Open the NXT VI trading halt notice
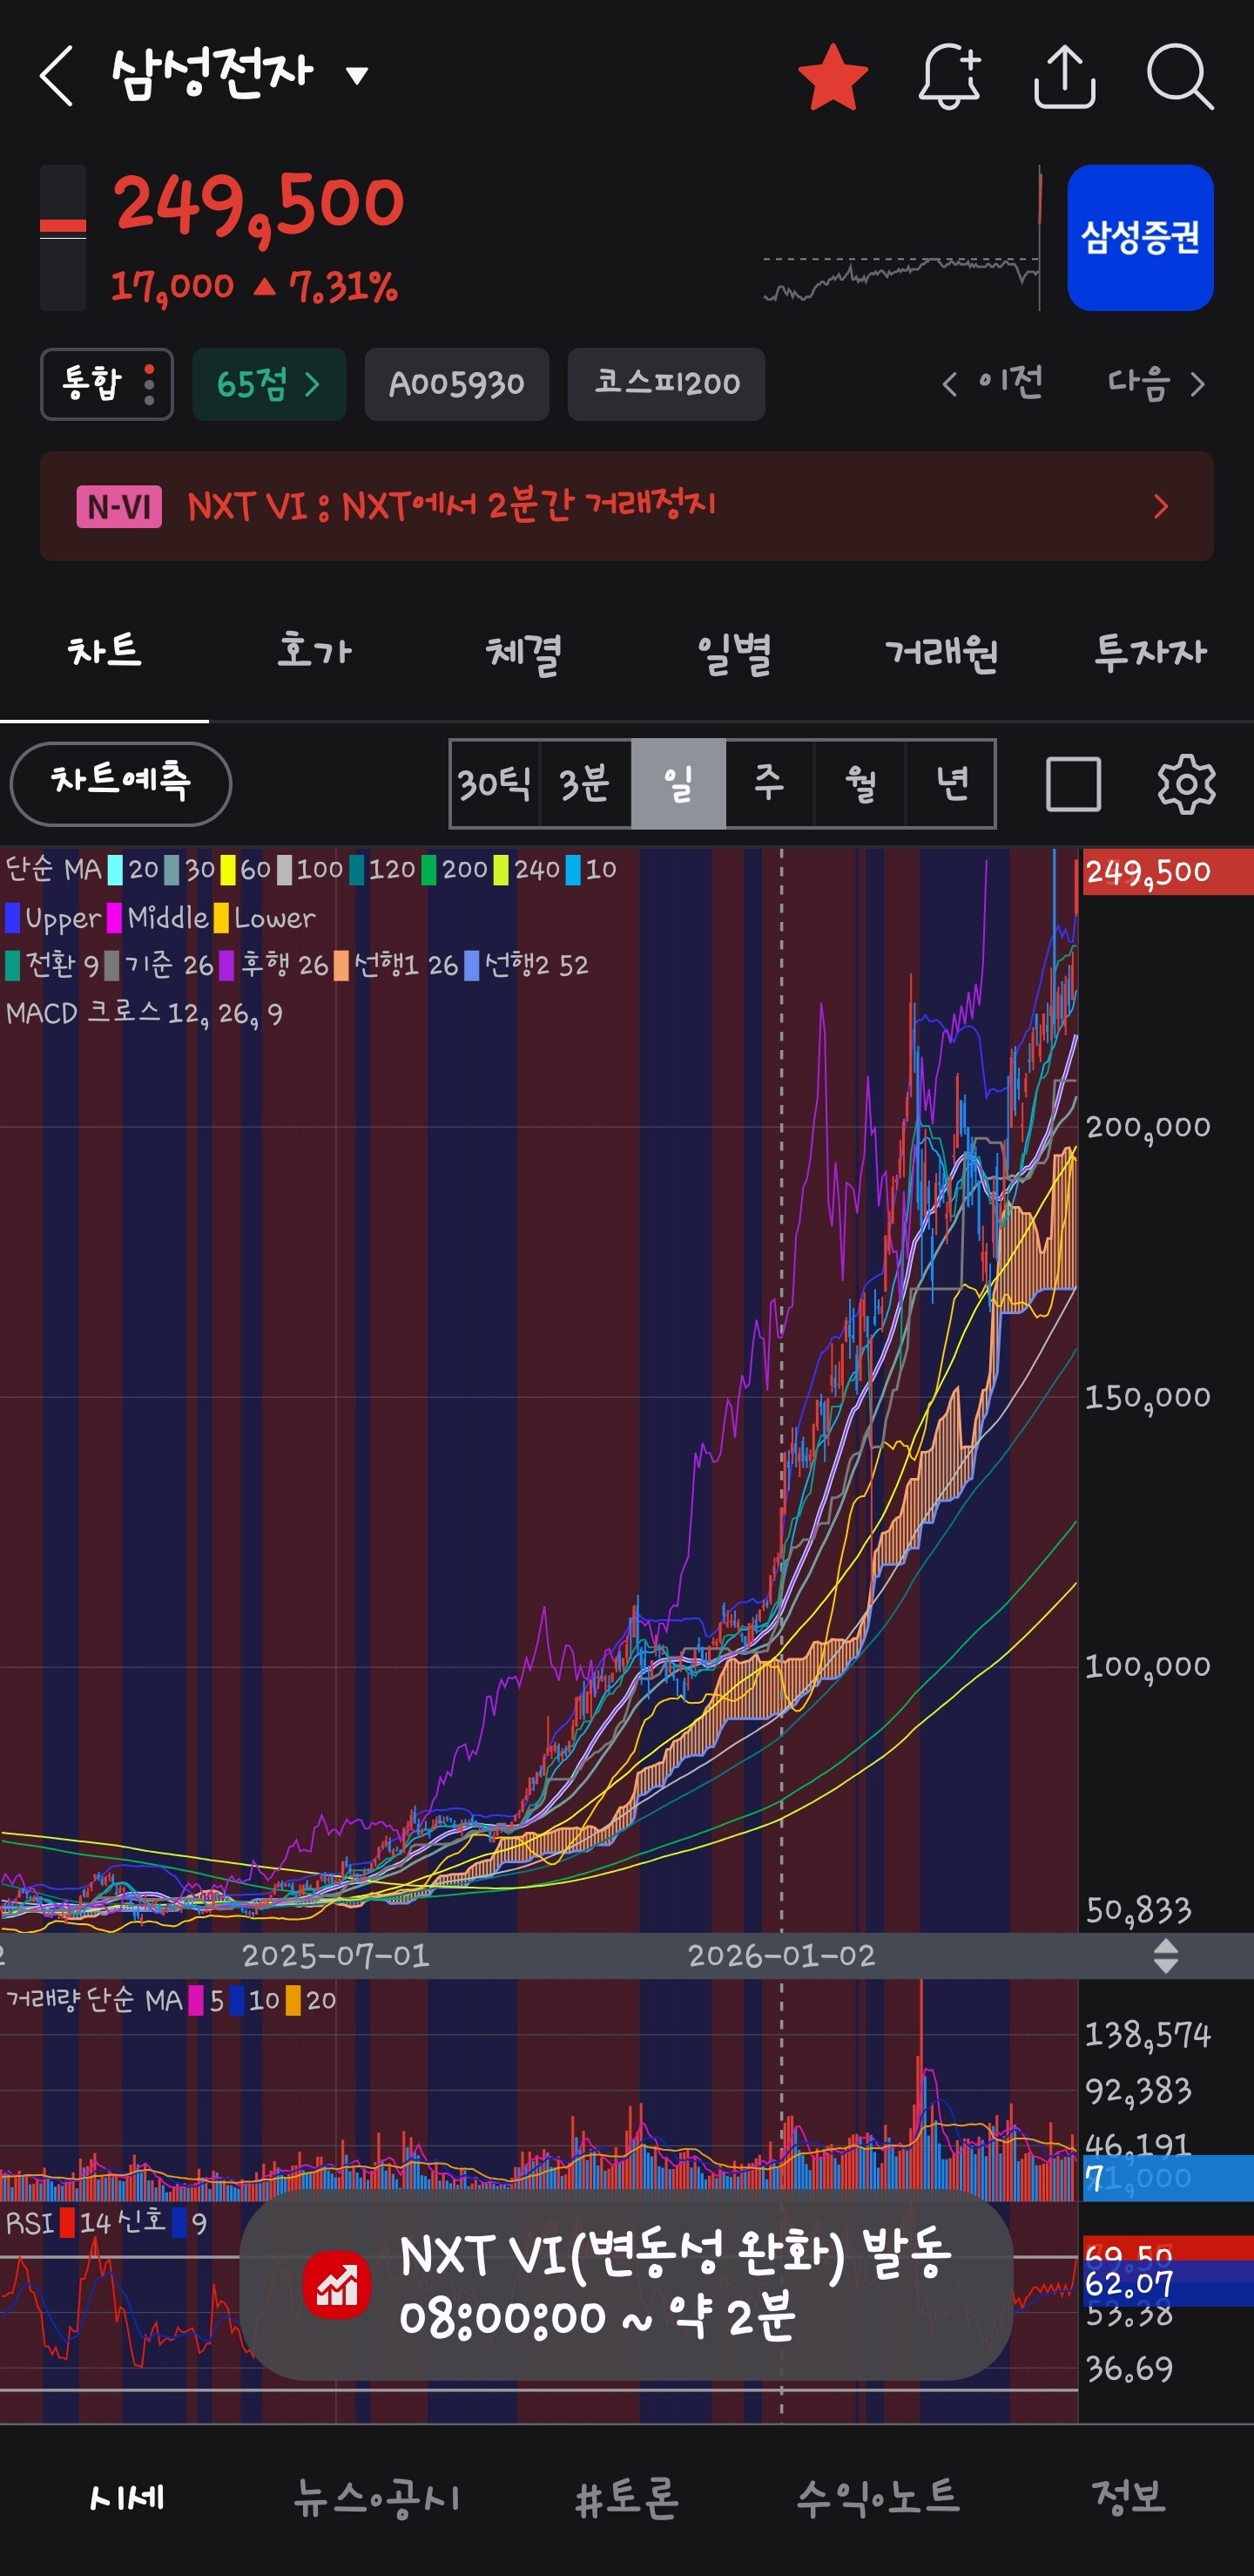Image resolution: width=1254 pixels, height=2576 pixels. [626, 506]
